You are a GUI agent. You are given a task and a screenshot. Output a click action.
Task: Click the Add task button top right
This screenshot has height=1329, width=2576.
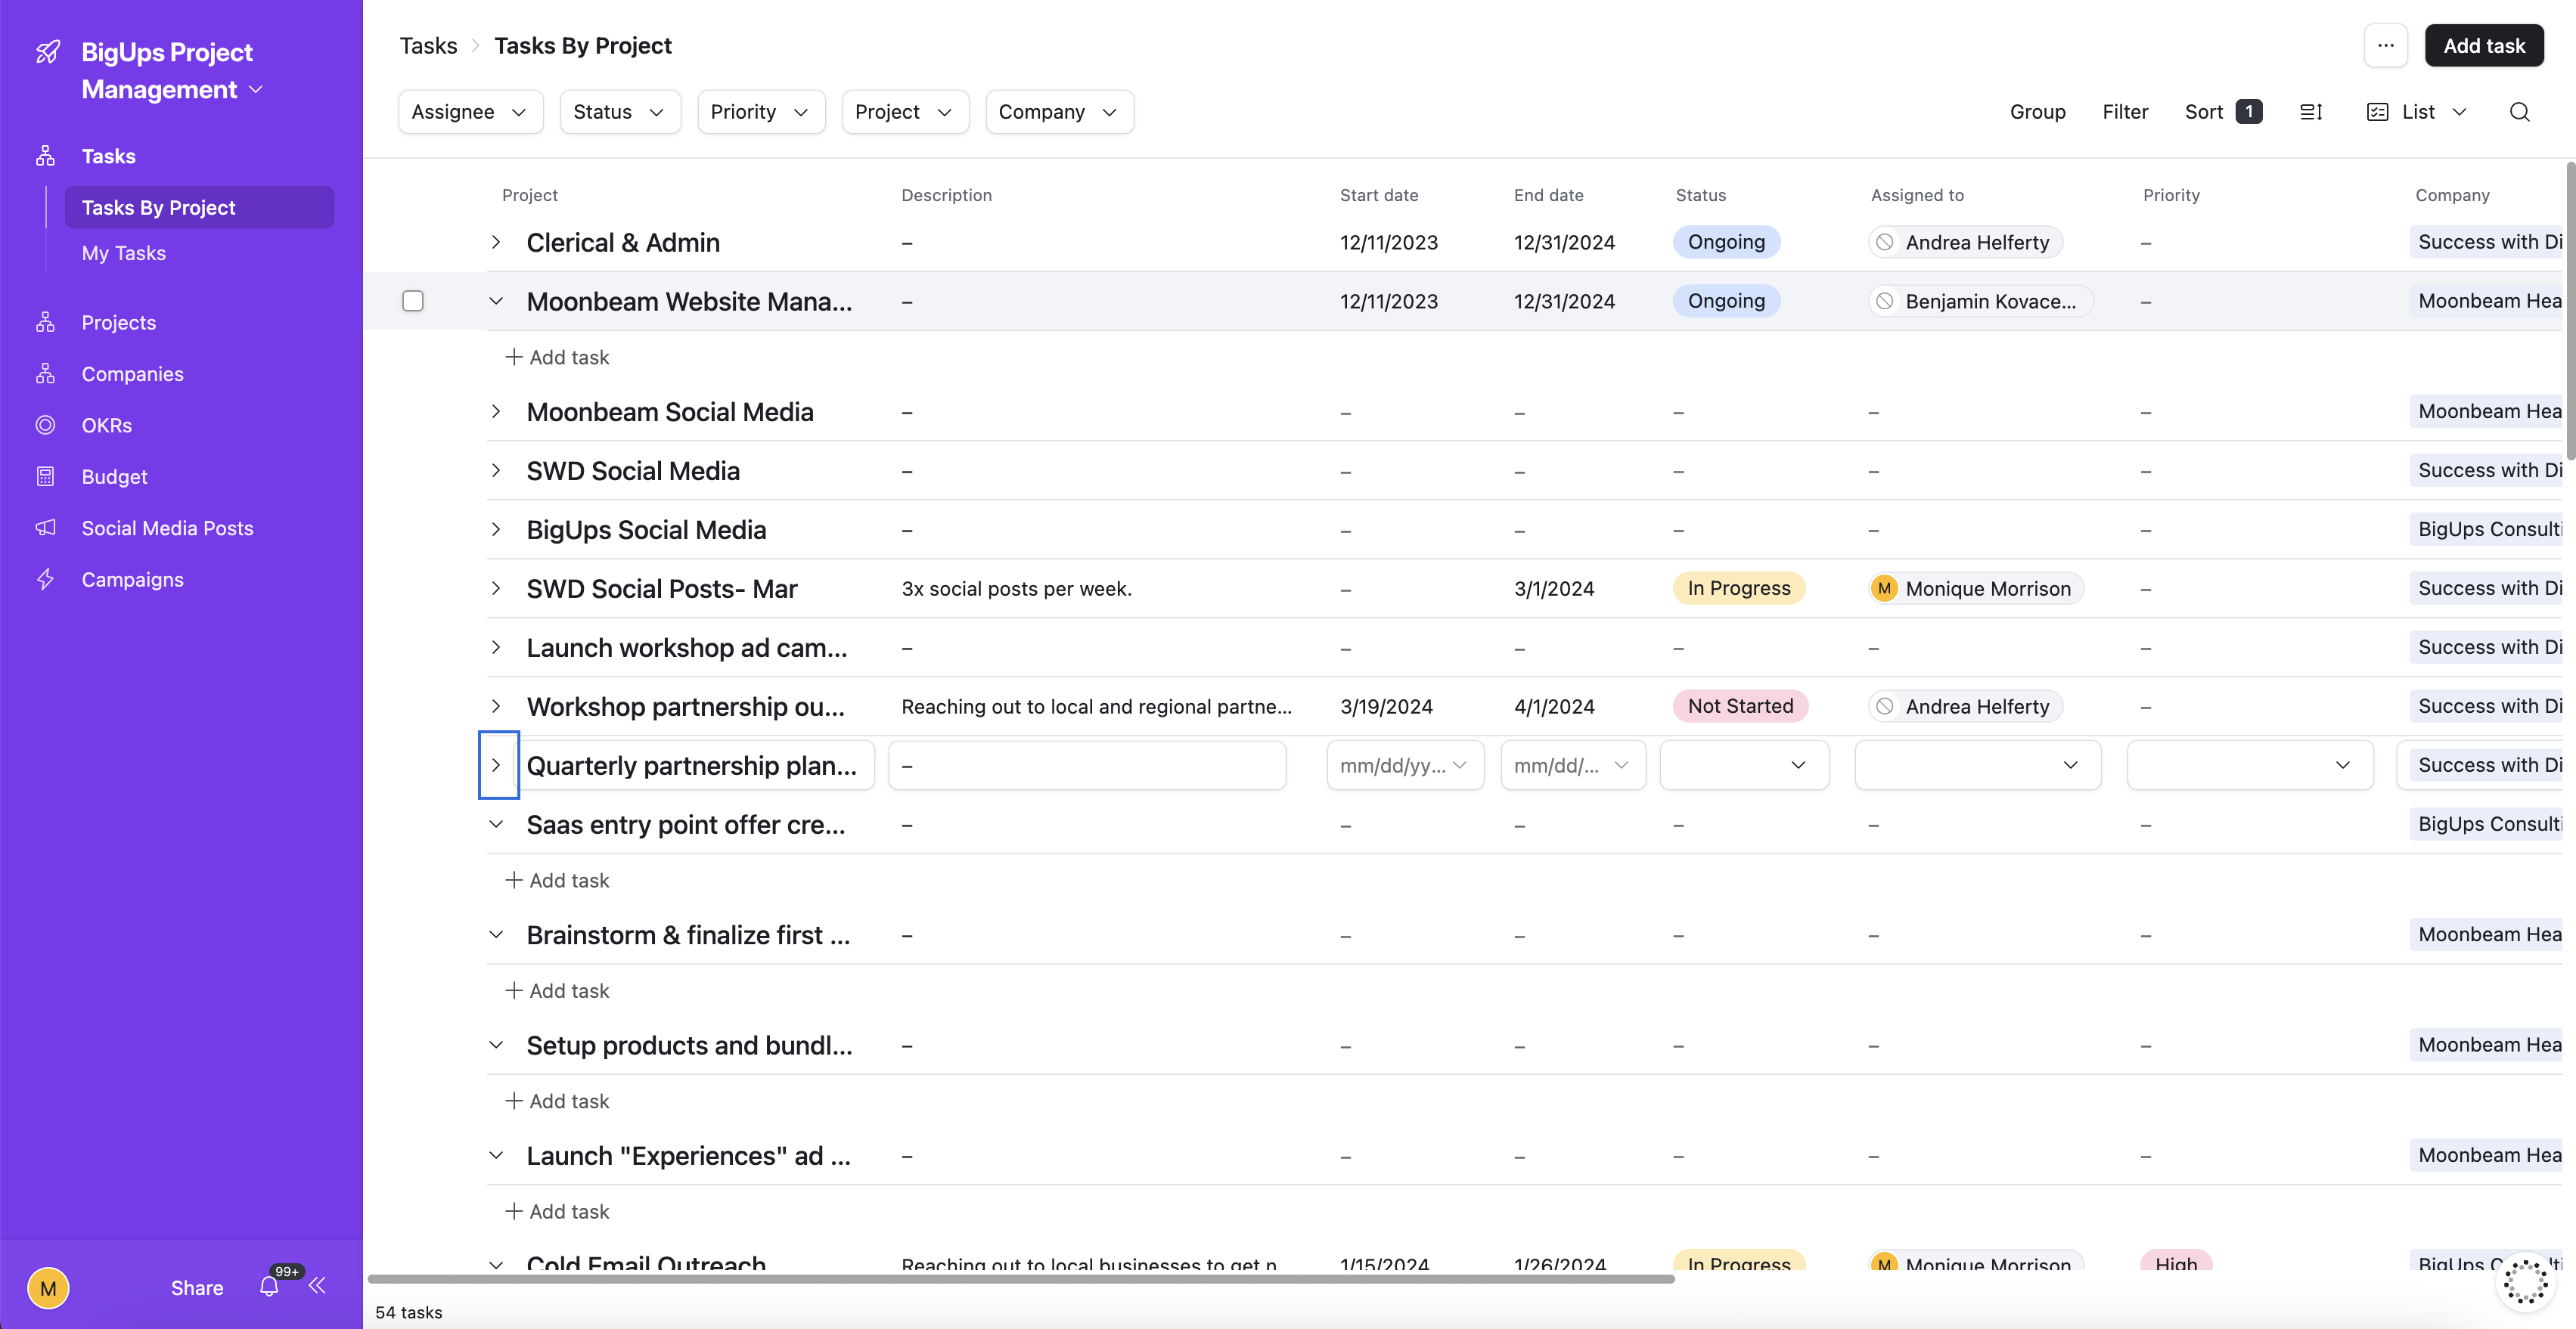2483,46
